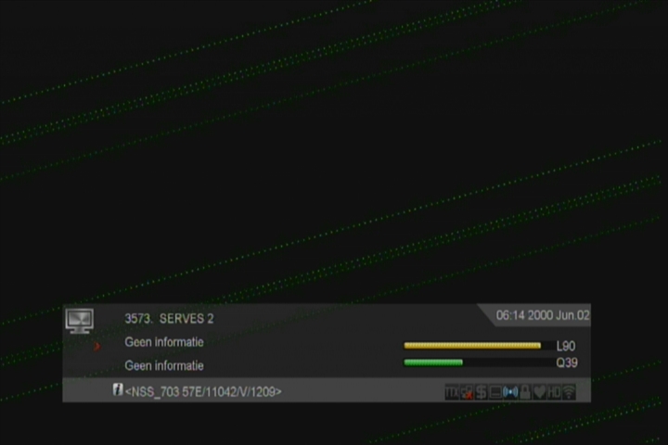This screenshot has width=668, height=445.
Task: Click the dollar sign scrambled-channel icon
Action: coord(481,392)
